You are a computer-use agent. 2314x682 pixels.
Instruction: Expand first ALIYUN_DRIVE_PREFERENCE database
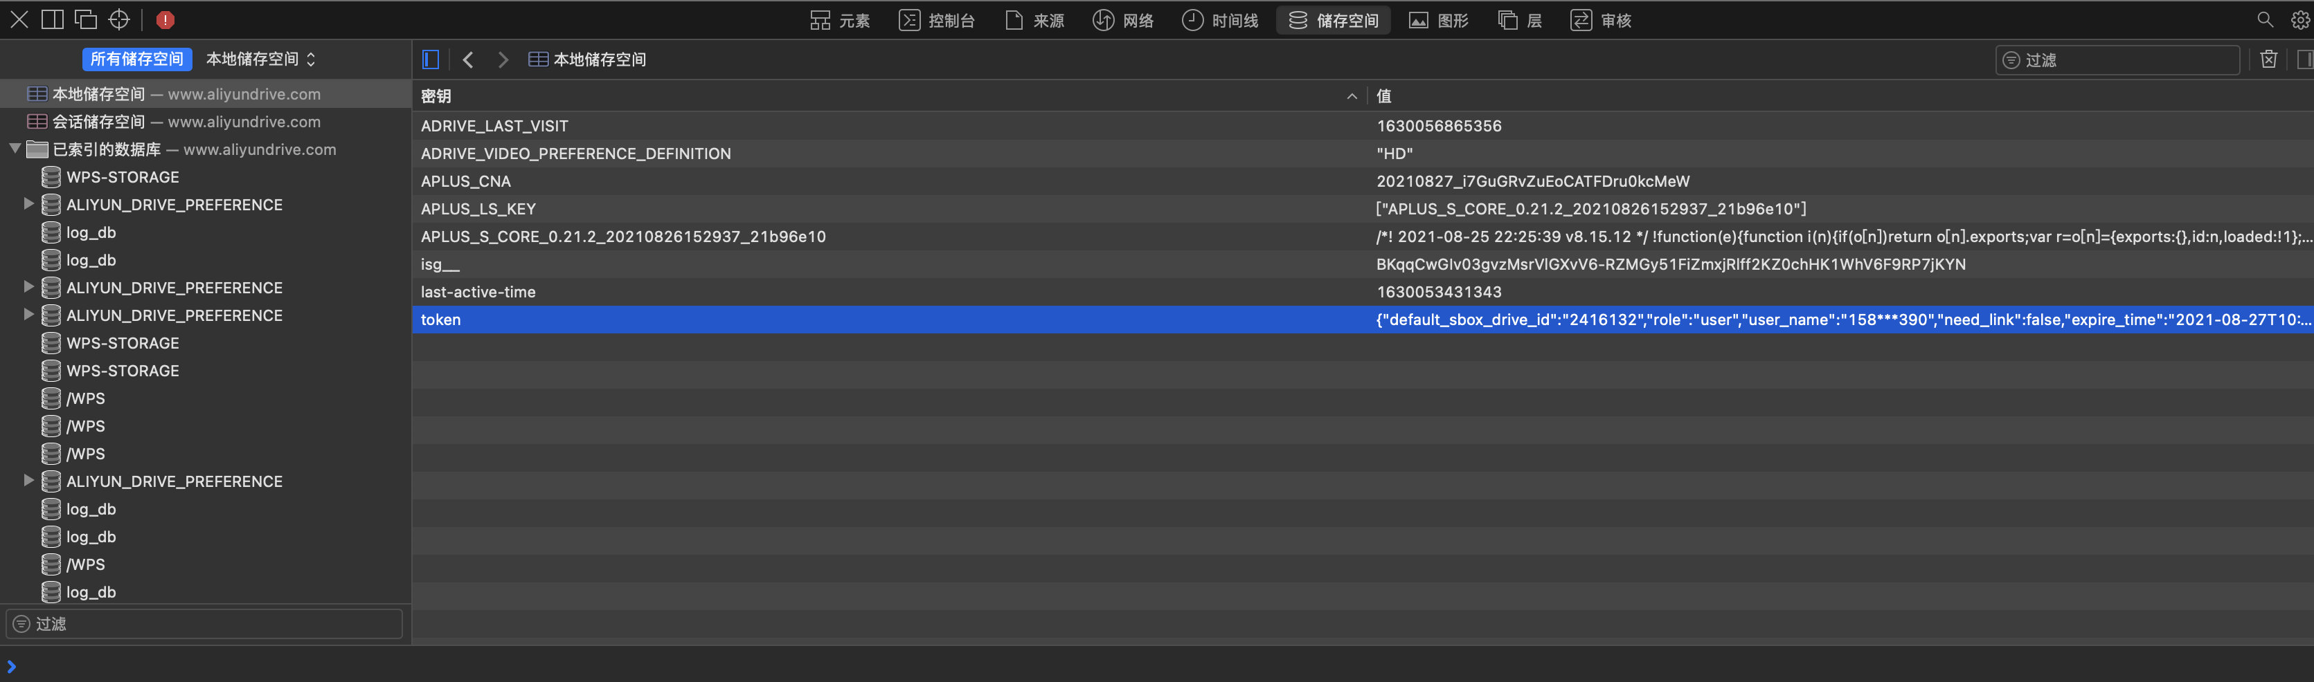pyautogui.click(x=29, y=205)
